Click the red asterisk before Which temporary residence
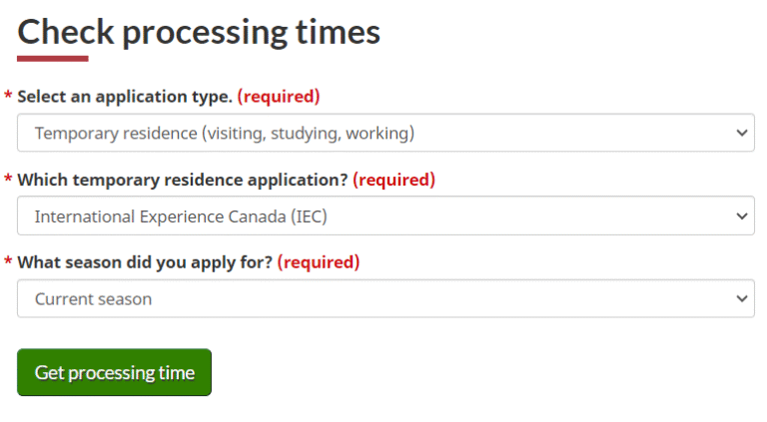This screenshot has height=422, width=767. pos(9,180)
